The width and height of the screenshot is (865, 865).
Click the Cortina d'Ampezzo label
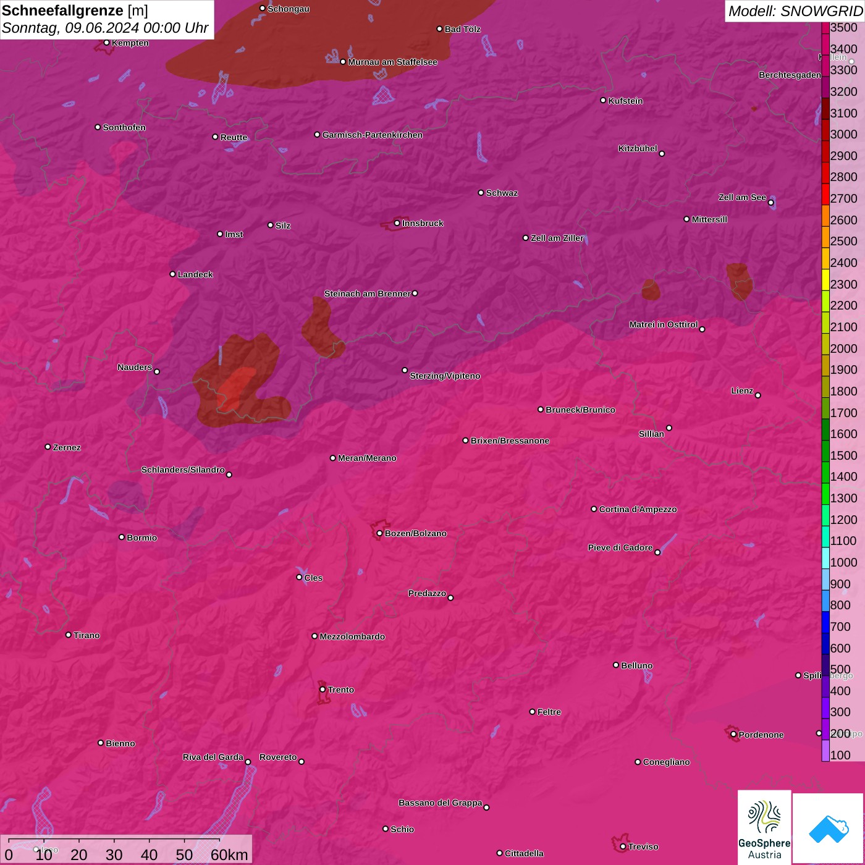(638, 509)
